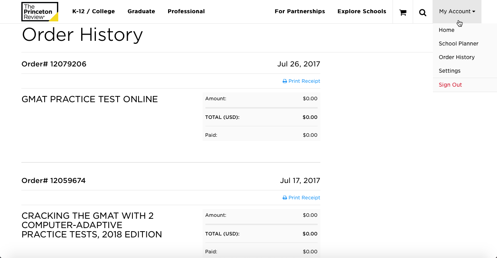The height and width of the screenshot is (258, 497).
Task: Click the Order History page heading
Action: click(x=82, y=35)
